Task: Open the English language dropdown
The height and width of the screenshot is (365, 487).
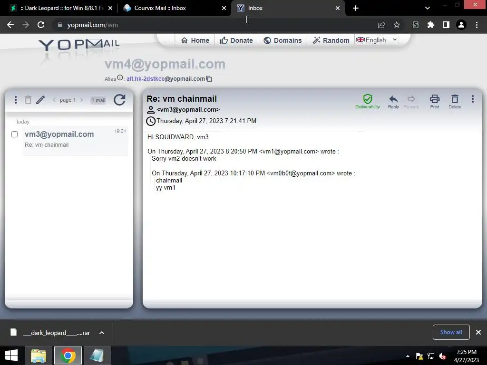Action: [x=377, y=40]
